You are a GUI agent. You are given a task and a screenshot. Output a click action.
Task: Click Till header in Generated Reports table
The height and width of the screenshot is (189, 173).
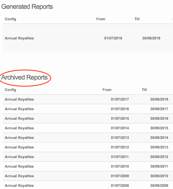pos(137,19)
